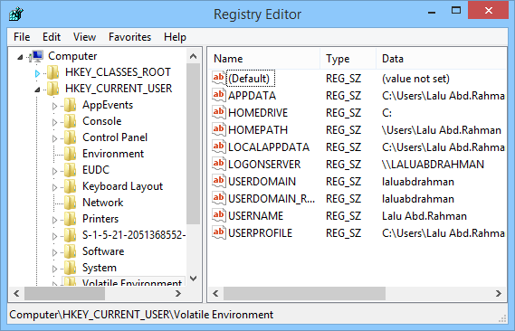515x331 pixels.
Task: Select the Network key label
Action: pyautogui.click(x=103, y=203)
